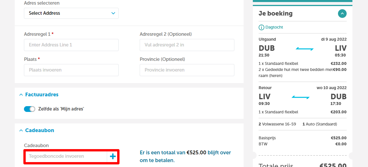Focus the Tegoedboncode invoeren field
This screenshot has width=368, height=167.
tap(66, 156)
